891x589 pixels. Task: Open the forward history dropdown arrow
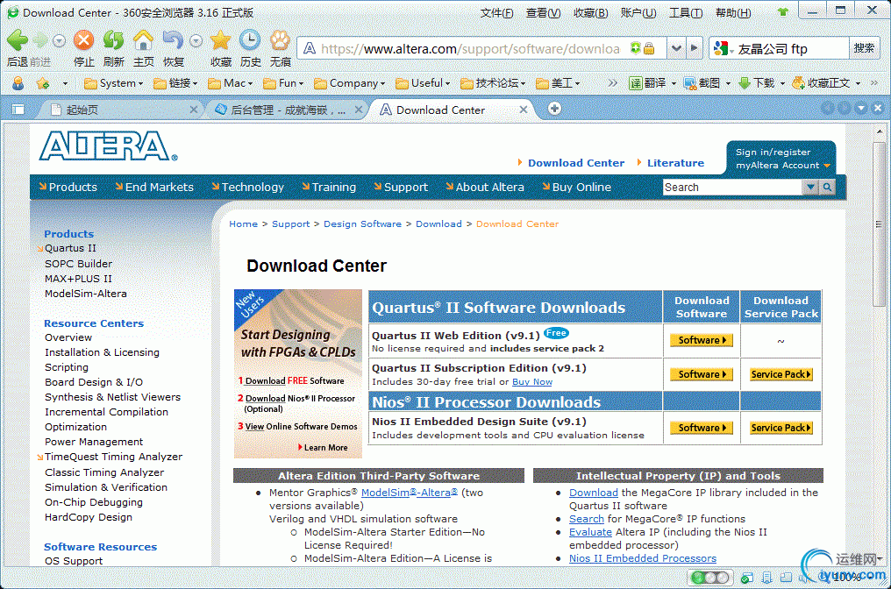[x=59, y=40]
